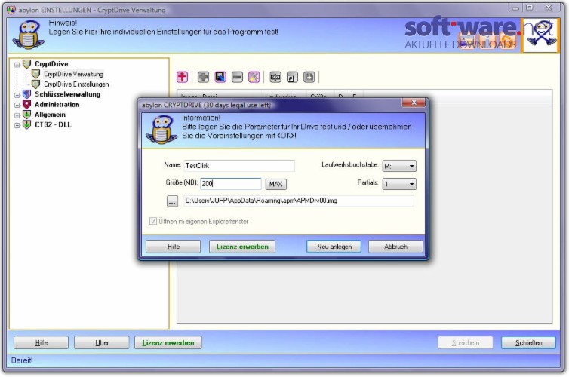The height and width of the screenshot is (377, 569).
Task: Close the abylon EINSTELLUNGEN main window
Action: pos(549,8)
